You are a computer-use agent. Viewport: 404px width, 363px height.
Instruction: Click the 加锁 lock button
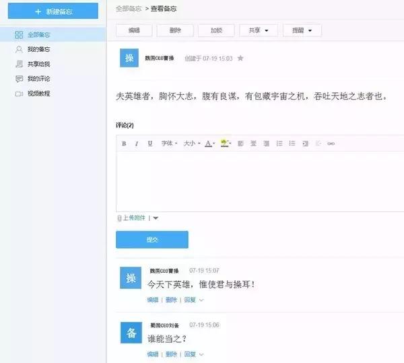coord(216,30)
